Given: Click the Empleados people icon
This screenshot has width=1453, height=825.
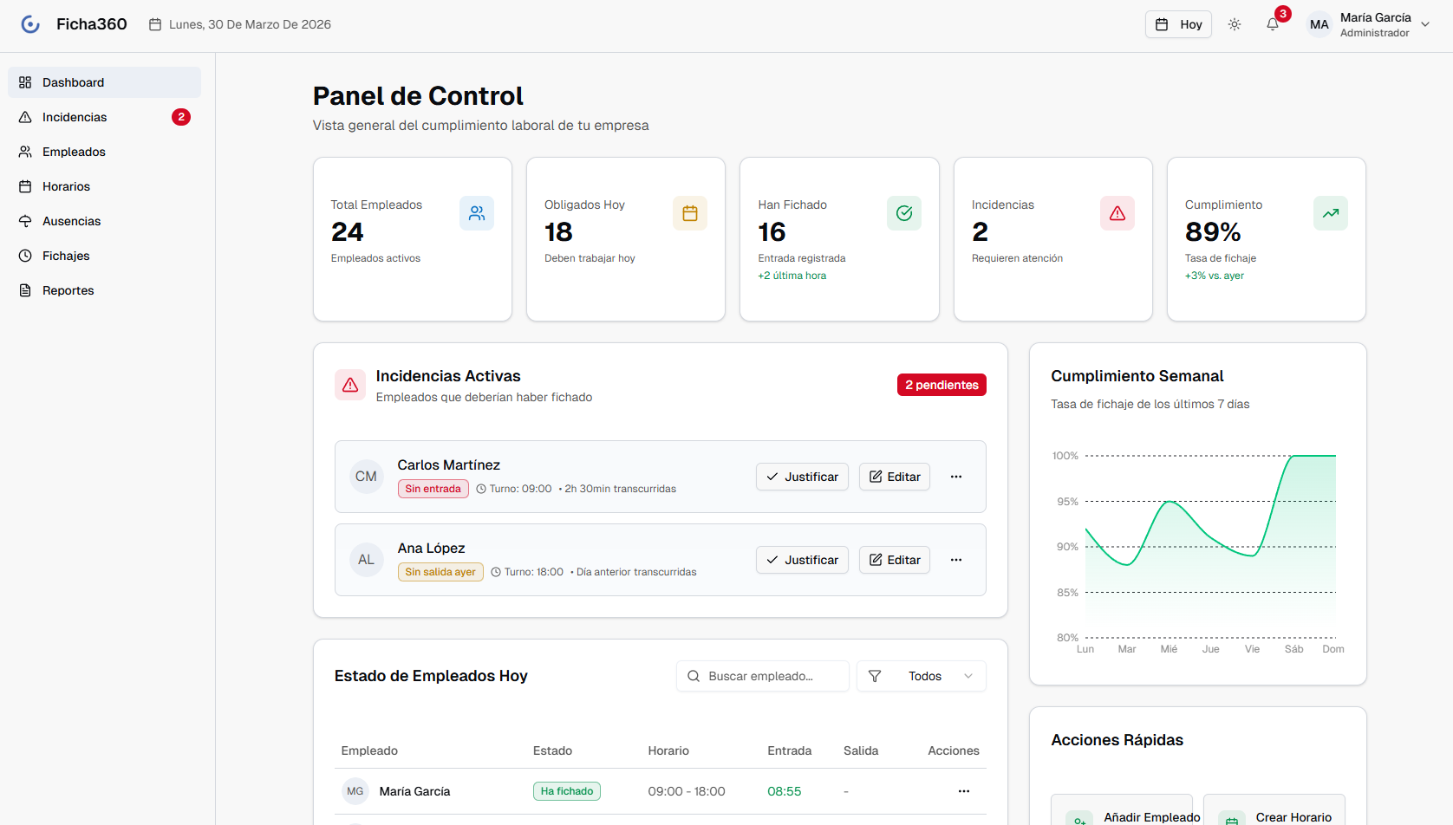Looking at the screenshot, I should (x=25, y=152).
